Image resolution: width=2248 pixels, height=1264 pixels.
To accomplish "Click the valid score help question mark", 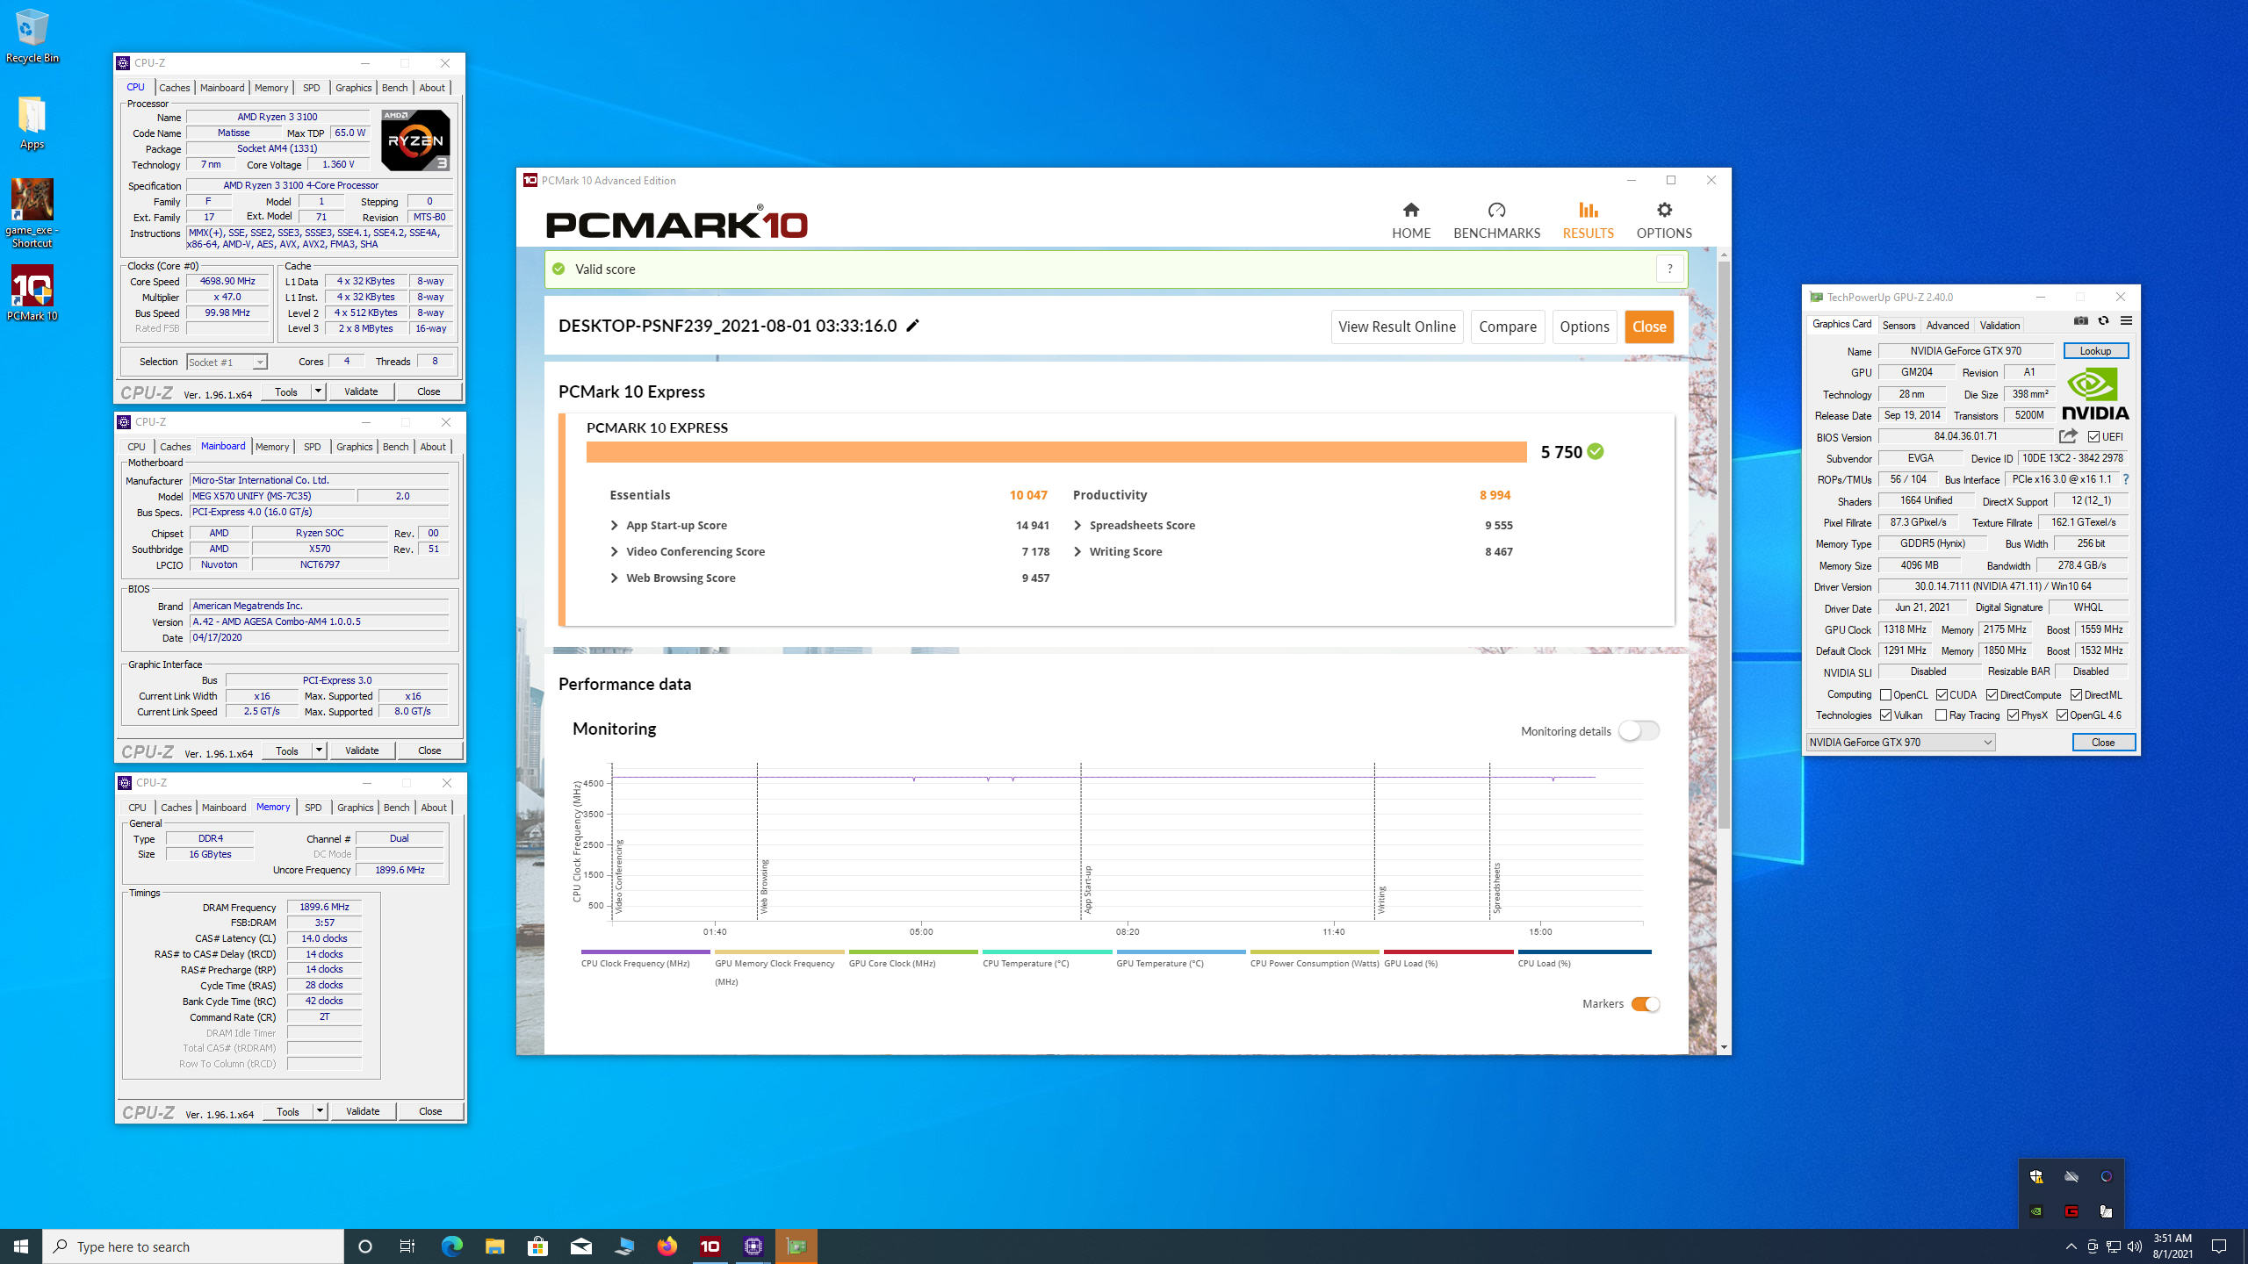I will pos(1669,269).
